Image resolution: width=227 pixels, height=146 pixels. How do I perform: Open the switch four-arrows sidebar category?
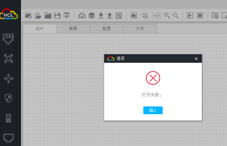[x=9, y=79]
